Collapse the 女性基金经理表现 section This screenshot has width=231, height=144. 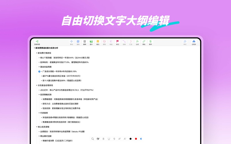(37, 85)
